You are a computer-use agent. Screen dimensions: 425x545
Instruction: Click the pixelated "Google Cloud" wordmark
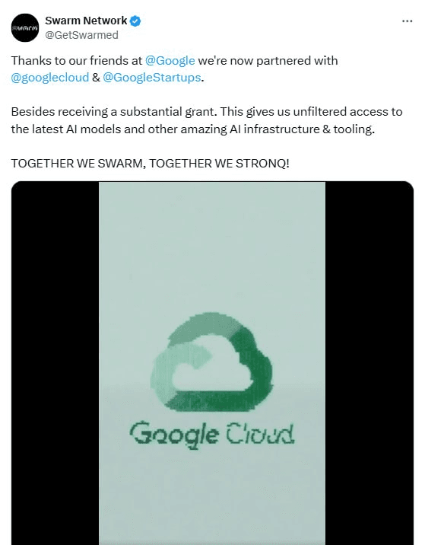pos(212,435)
